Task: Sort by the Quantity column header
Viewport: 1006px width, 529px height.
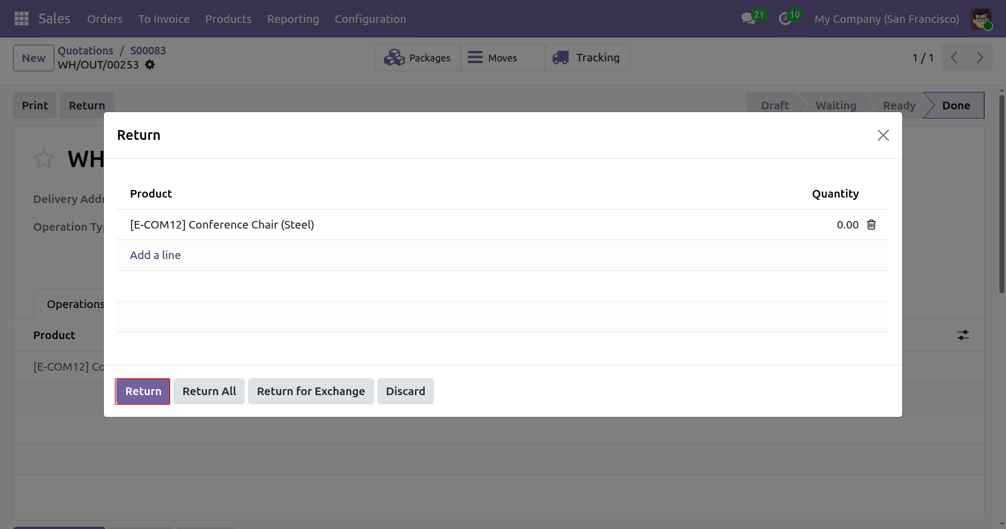Action: (x=835, y=194)
